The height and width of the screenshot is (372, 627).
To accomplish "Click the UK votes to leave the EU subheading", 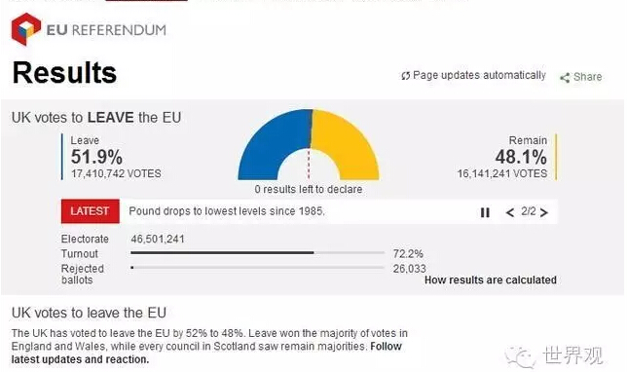I will click(89, 313).
